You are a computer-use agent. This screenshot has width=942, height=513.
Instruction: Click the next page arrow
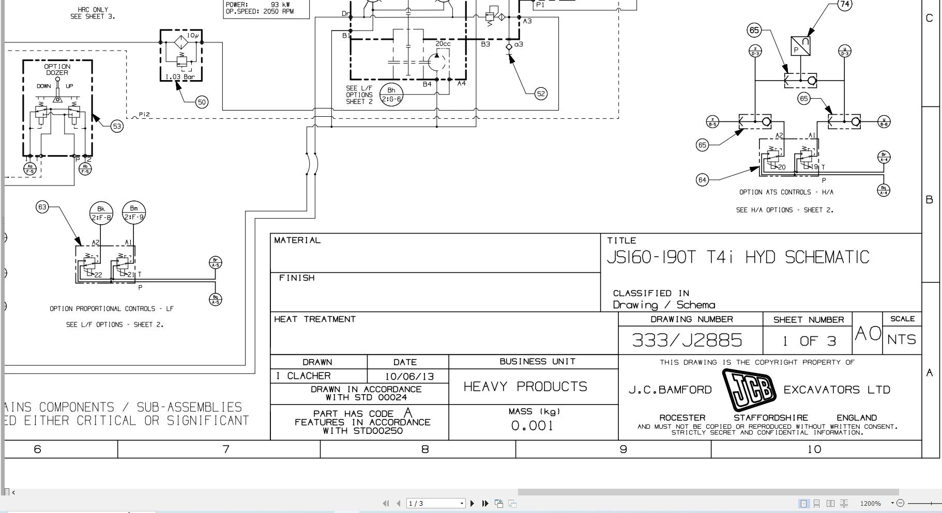[472, 503]
